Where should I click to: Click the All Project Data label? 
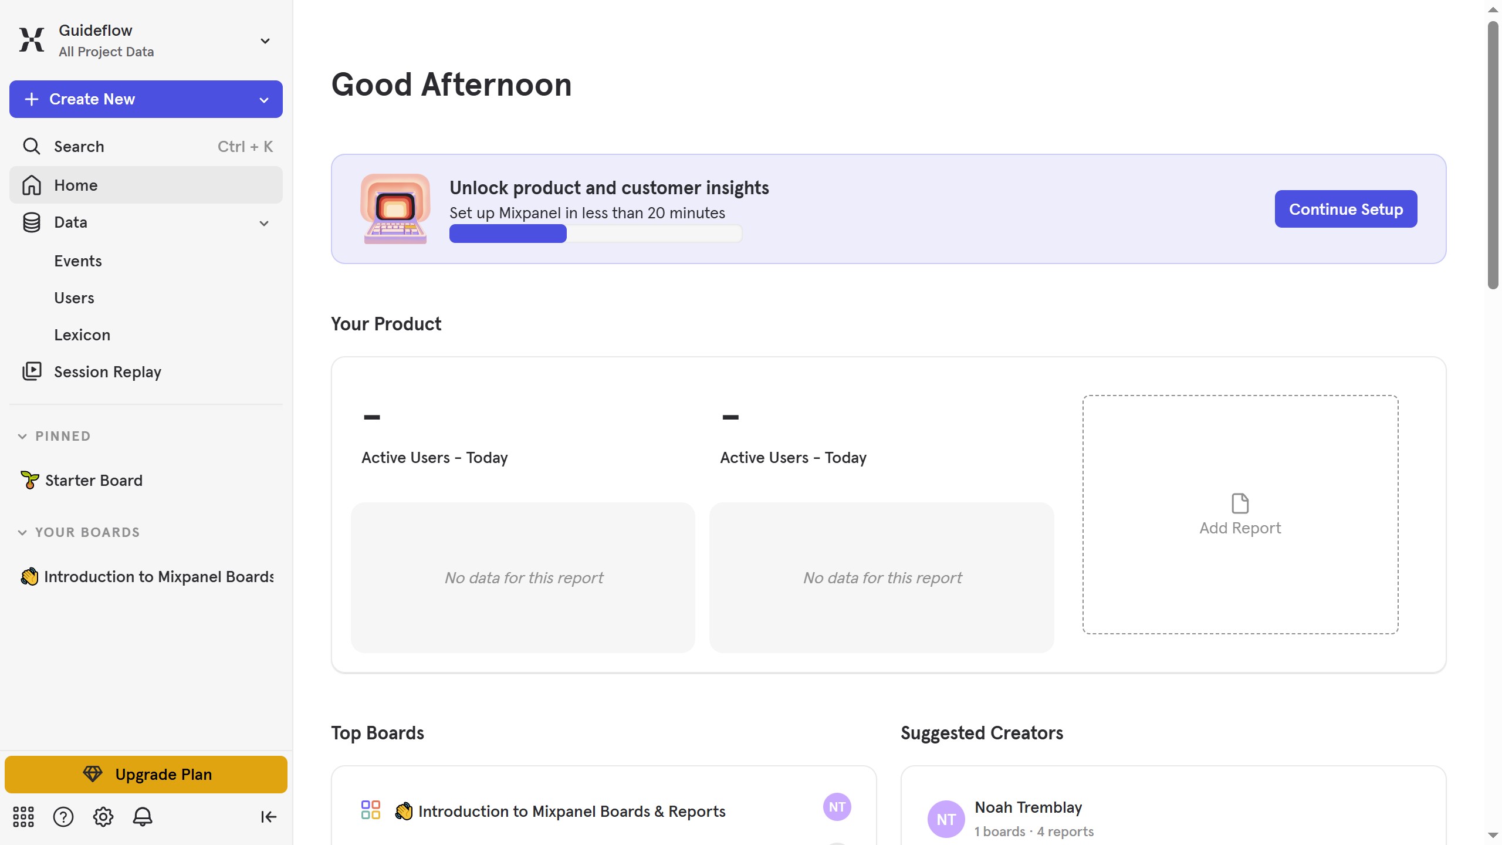[106, 52]
